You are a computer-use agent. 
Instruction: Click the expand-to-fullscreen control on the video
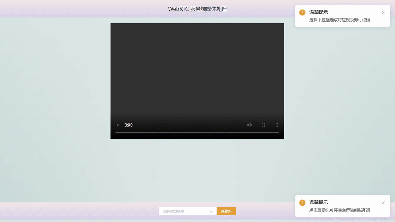click(x=263, y=125)
